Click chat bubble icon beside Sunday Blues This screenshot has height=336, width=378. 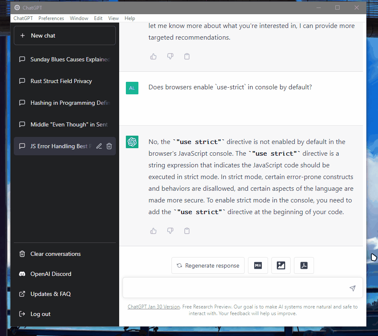[x=22, y=59]
